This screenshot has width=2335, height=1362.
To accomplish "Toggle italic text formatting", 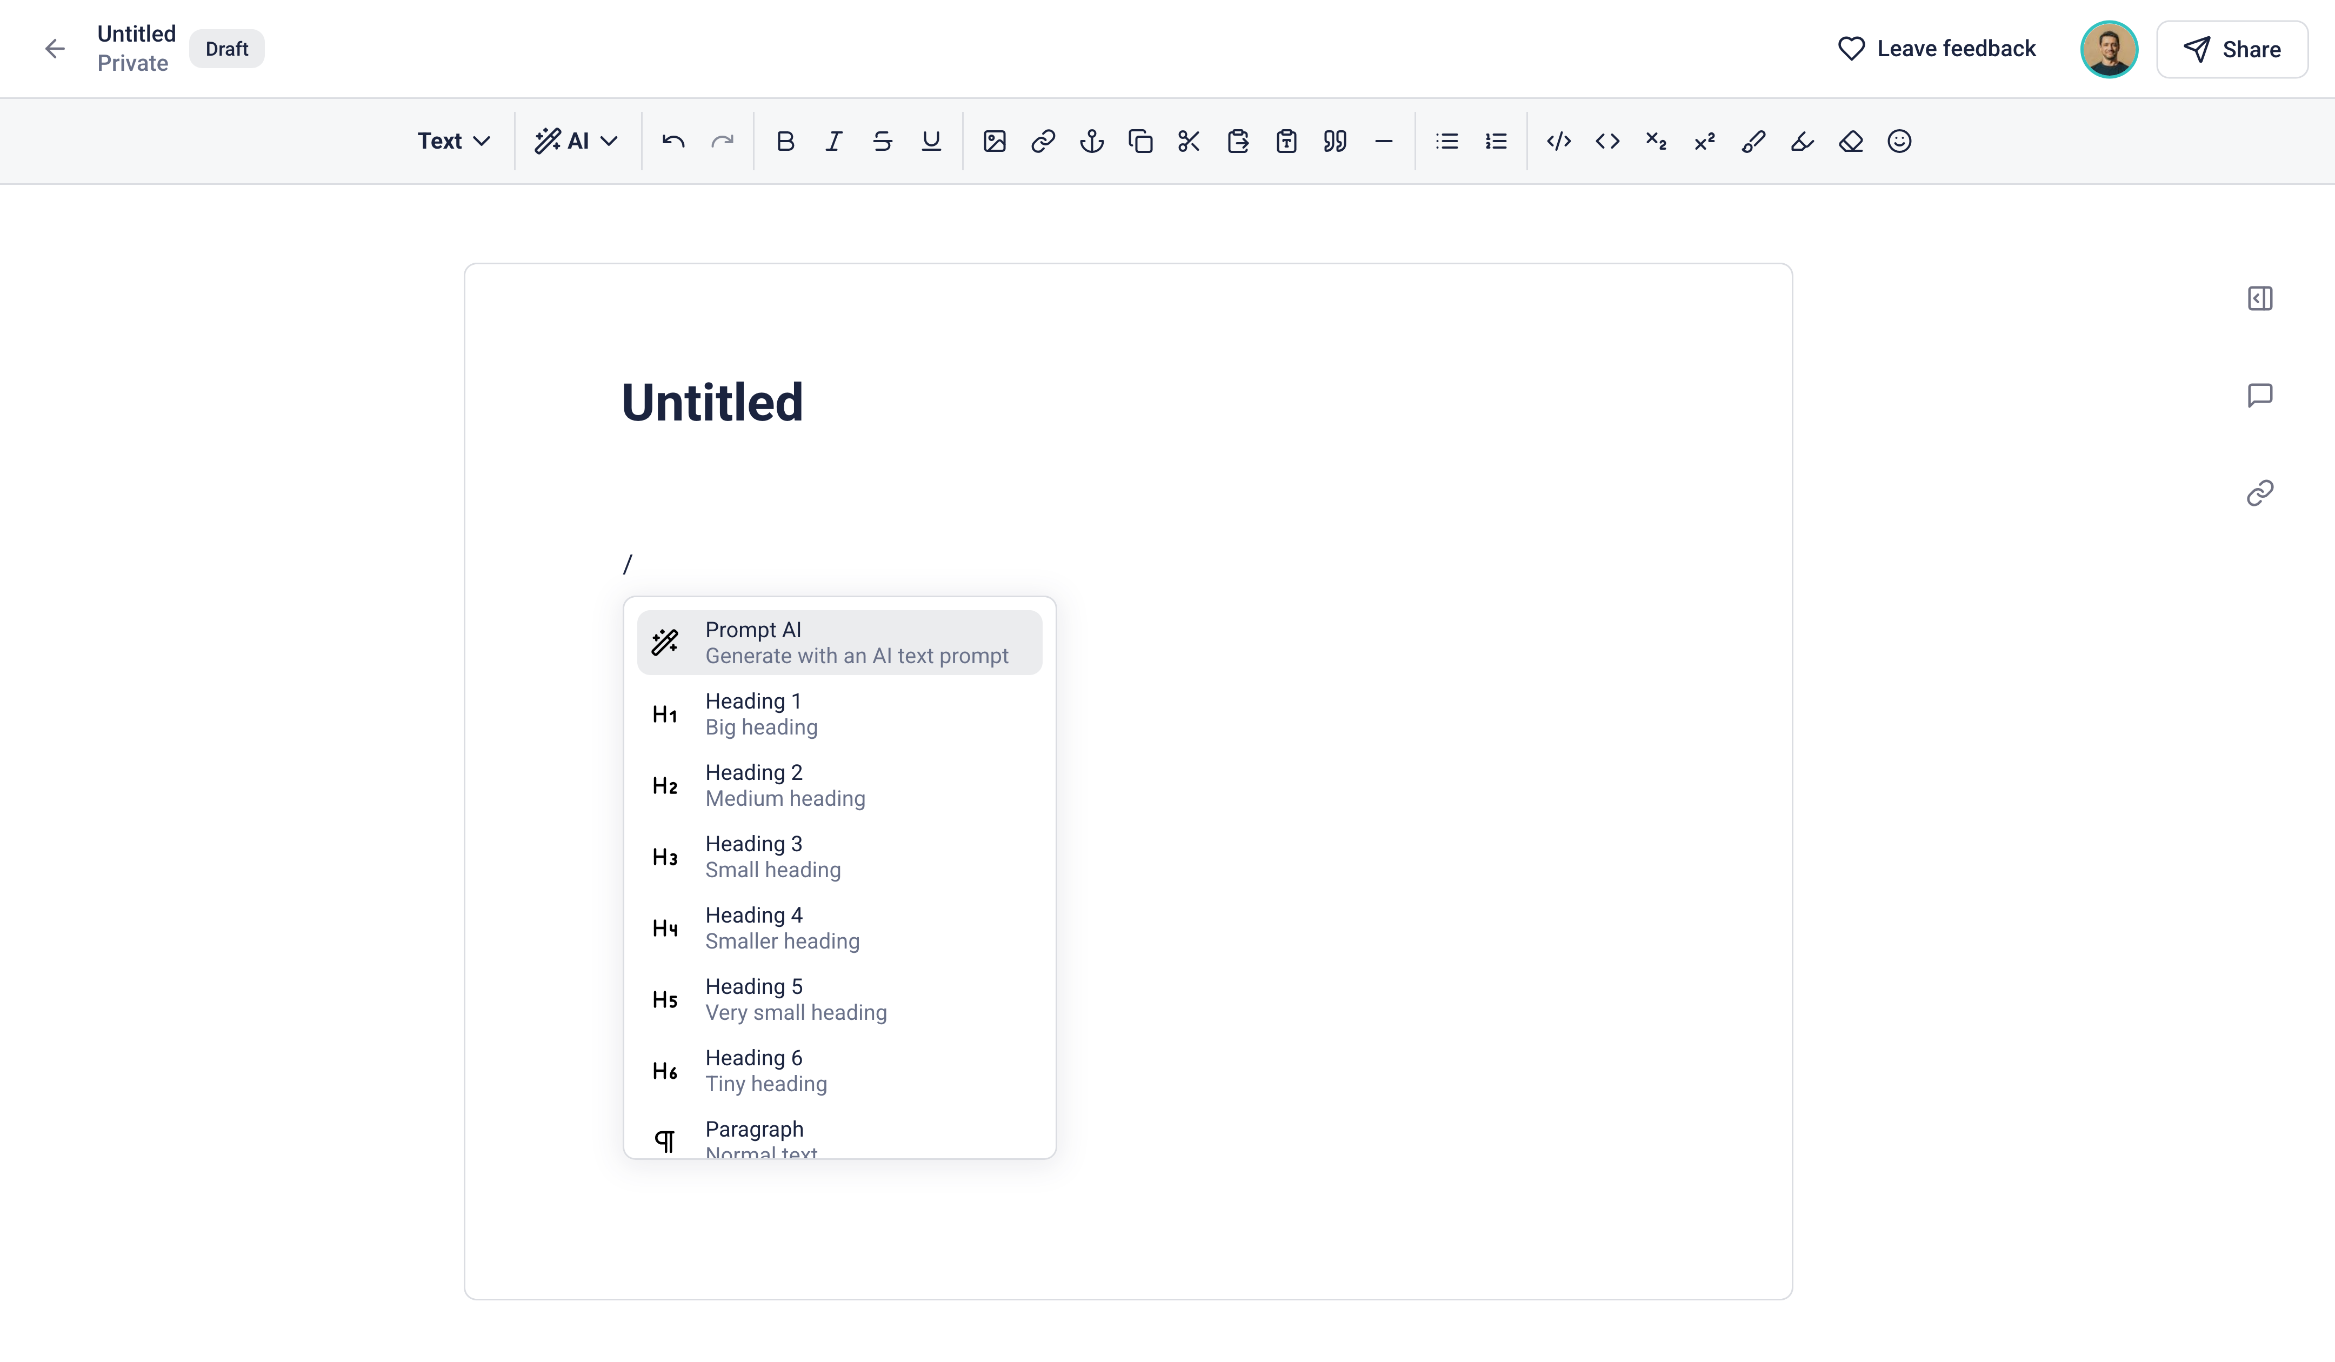I will (833, 141).
